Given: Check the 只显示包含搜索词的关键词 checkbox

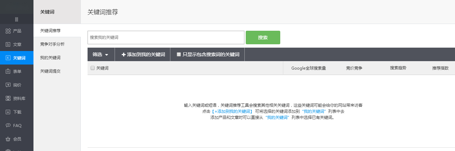Looking at the screenshot, I should 179,54.
